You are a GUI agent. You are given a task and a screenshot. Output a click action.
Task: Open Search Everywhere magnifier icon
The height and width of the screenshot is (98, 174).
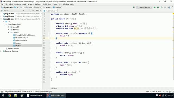tap(173, 7)
